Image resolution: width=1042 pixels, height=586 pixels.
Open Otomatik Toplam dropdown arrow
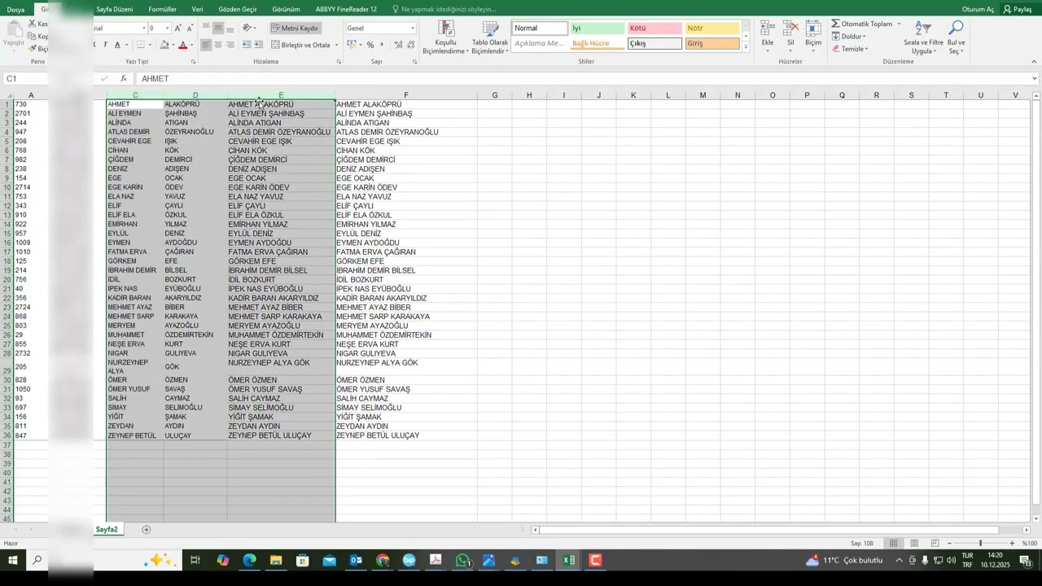click(899, 24)
